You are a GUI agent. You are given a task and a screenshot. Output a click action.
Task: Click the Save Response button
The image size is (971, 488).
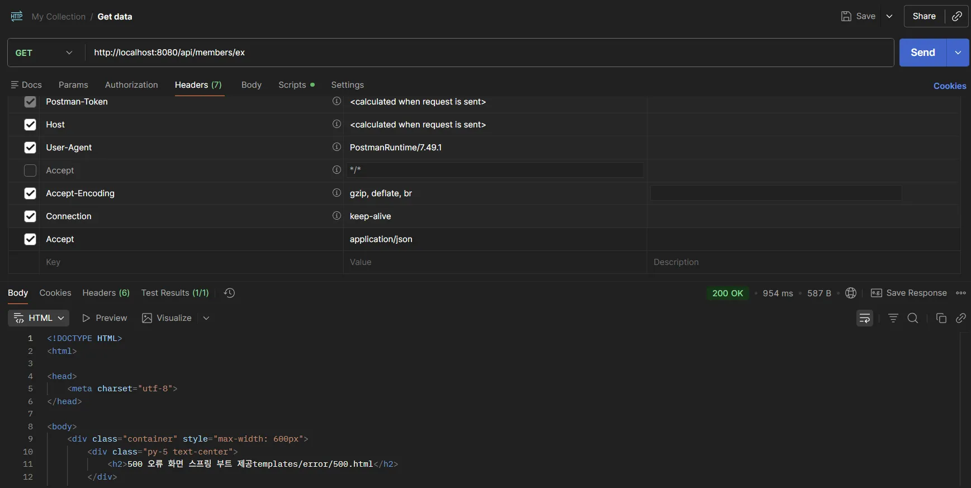(909, 293)
